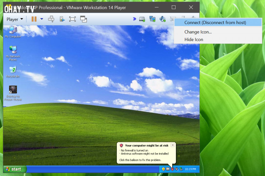Maximize the VMware Player window
Image resolution: width=265 pixels, height=176 pixels.
tap(173, 7)
